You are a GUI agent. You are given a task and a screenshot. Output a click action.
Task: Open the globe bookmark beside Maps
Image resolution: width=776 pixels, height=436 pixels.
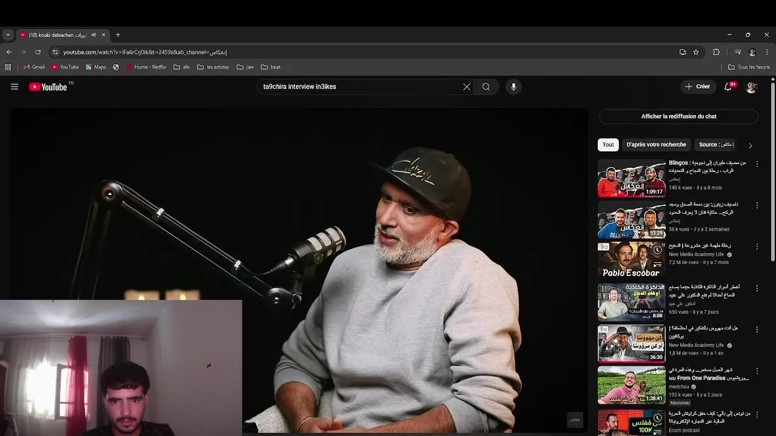[x=116, y=67]
